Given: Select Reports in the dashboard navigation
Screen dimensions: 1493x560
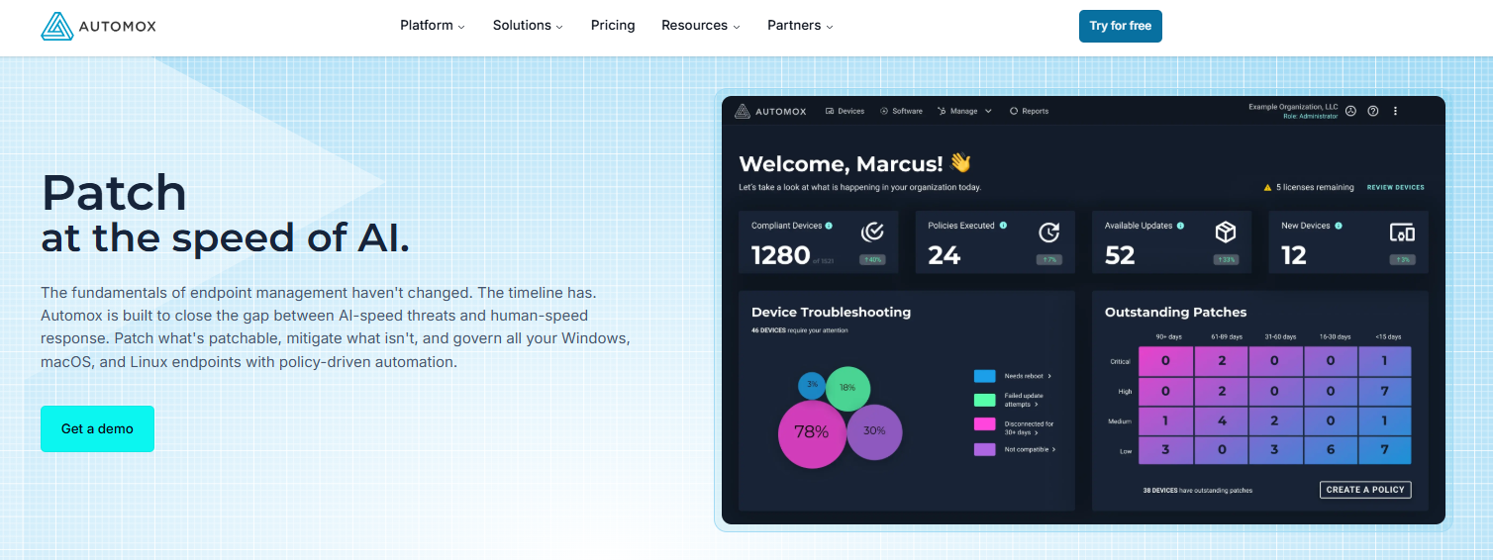Looking at the screenshot, I should (1029, 111).
